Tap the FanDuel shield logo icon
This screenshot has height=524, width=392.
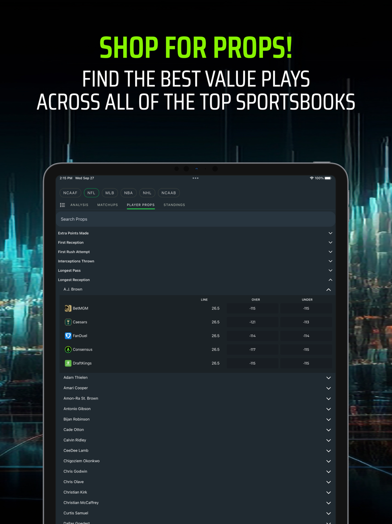68,336
